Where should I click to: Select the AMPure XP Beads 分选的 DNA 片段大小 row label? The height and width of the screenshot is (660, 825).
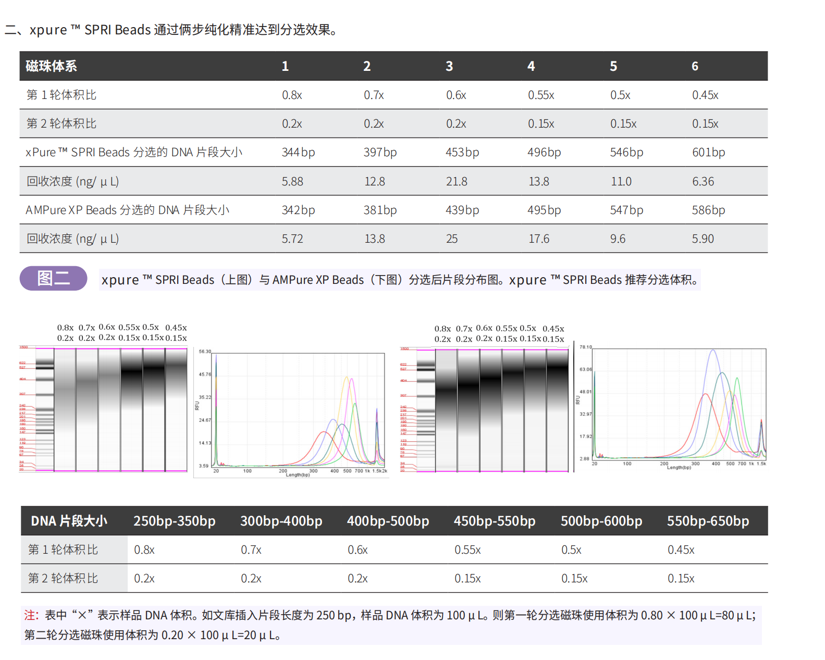pyautogui.click(x=127, y=210)
